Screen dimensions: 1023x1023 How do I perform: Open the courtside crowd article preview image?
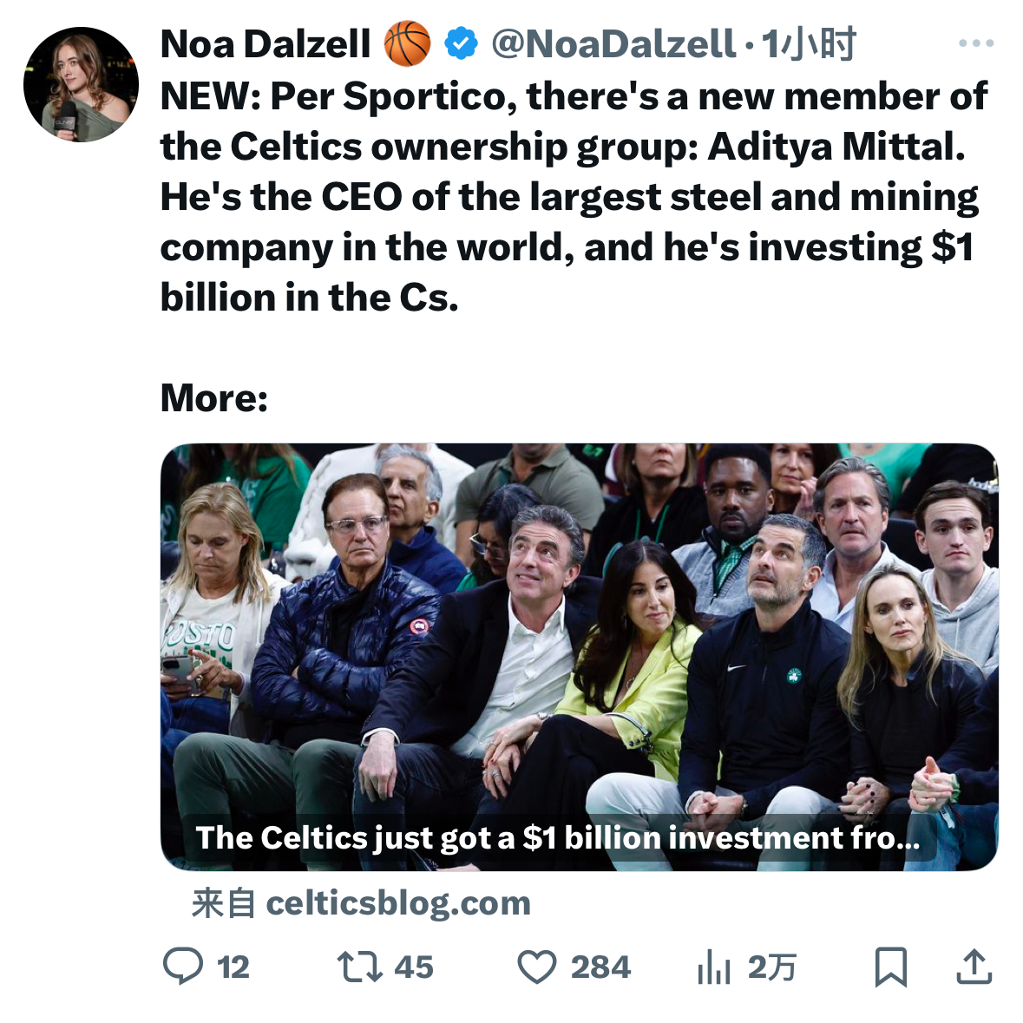580,656
